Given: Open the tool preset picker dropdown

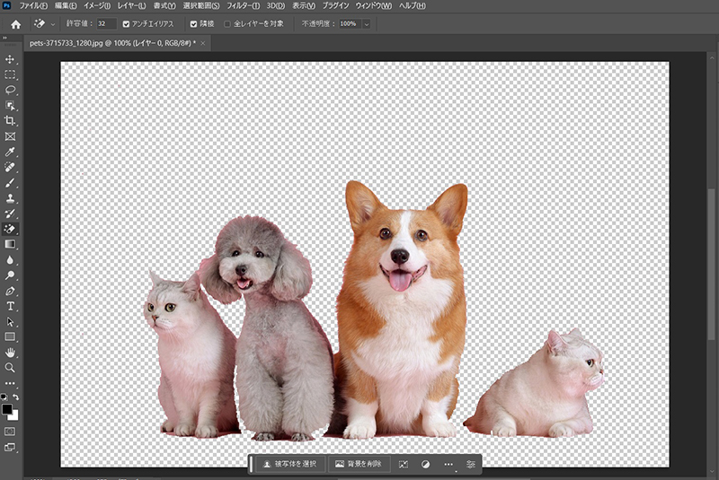Looking at the screenshot, I should click(x=53, y=24).
